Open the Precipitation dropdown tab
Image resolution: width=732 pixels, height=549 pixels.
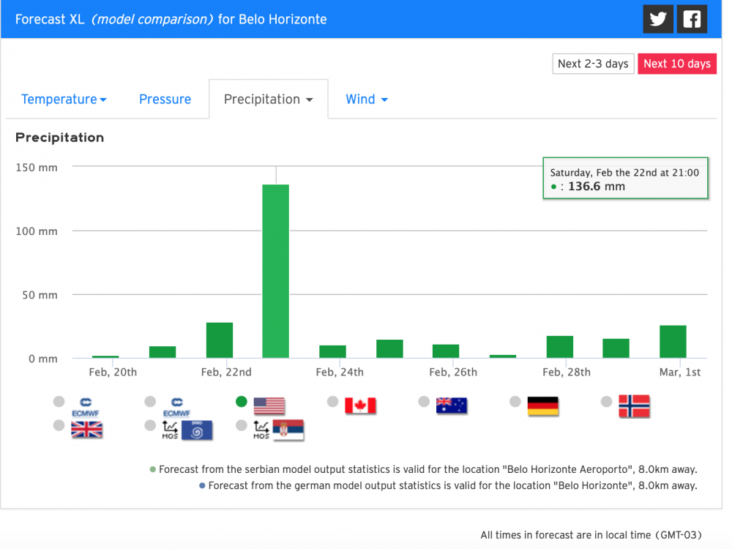[268, 100]
